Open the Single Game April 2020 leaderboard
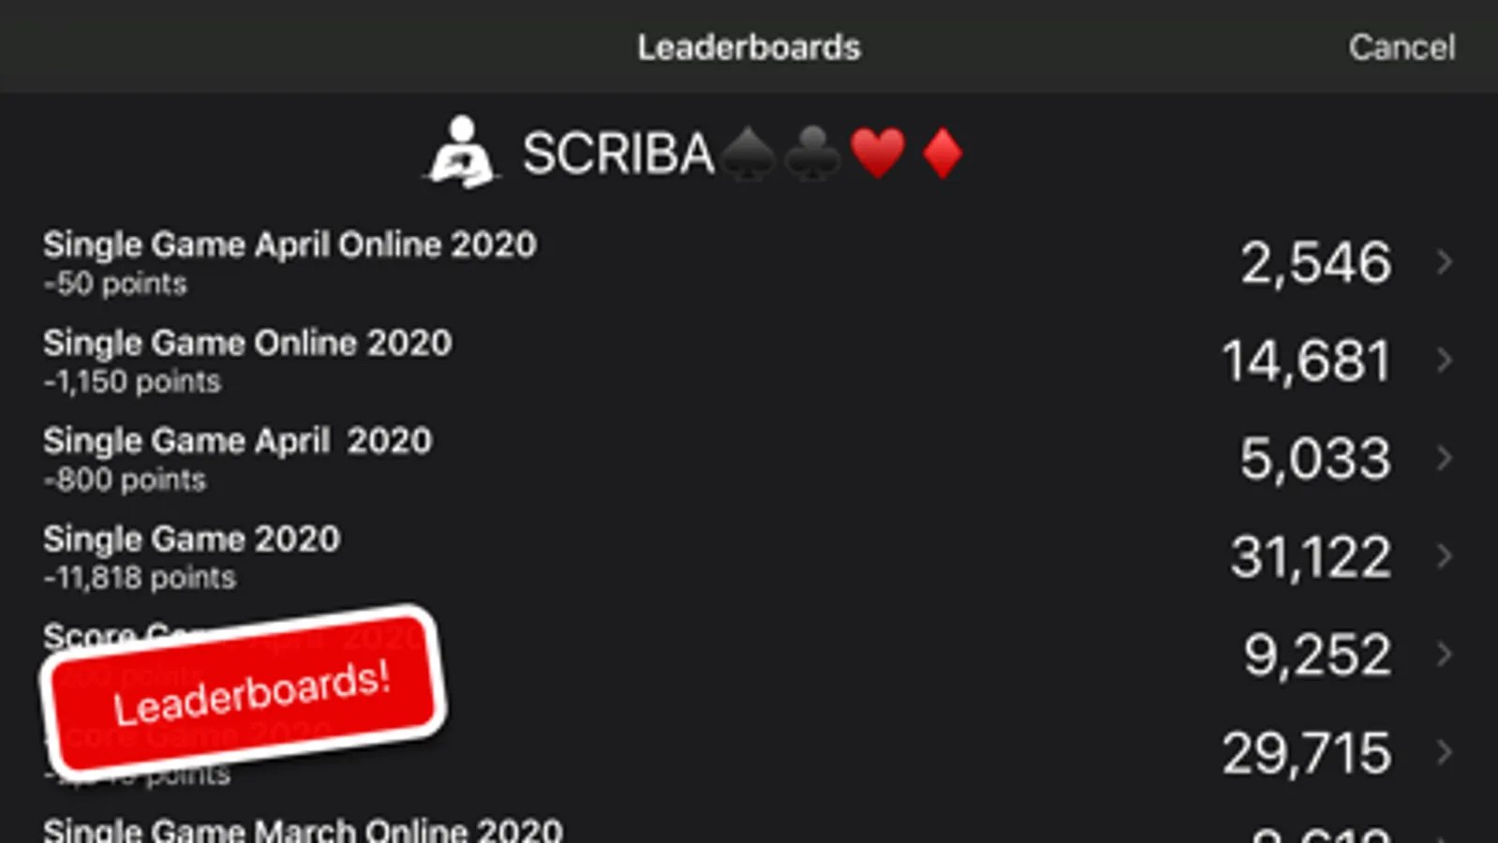This screenshot has width=1498, height=843. point(749,459)
